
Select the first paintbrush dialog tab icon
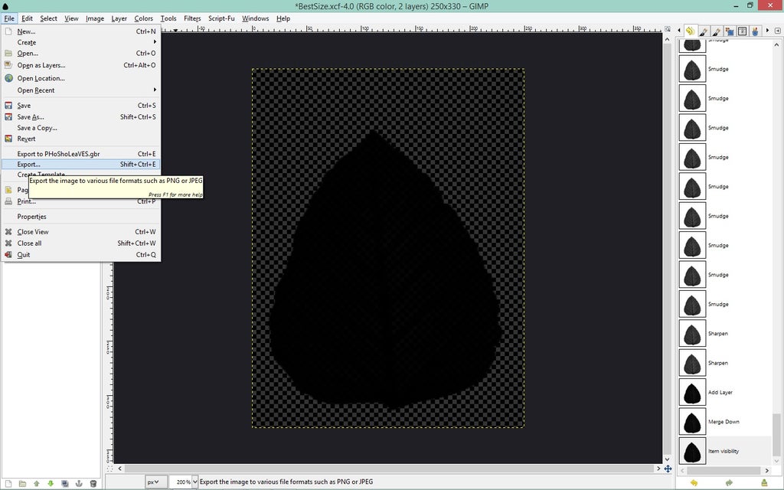pos(704,31)
